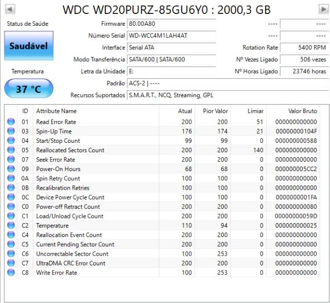Click status orb for Start/Stop Count
The width and height of the screenshot is (330, 303).
coord(11,141)
